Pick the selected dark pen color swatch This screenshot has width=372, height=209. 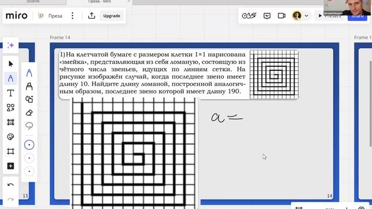click(29, 145)
